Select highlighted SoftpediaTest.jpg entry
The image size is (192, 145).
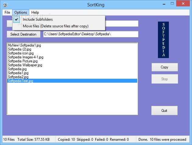coord(72,81)
